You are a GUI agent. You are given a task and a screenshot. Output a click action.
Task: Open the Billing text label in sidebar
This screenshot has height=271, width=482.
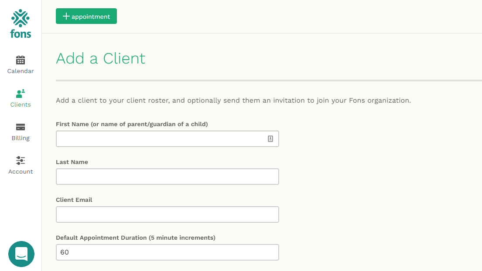[x=21, y=138]
